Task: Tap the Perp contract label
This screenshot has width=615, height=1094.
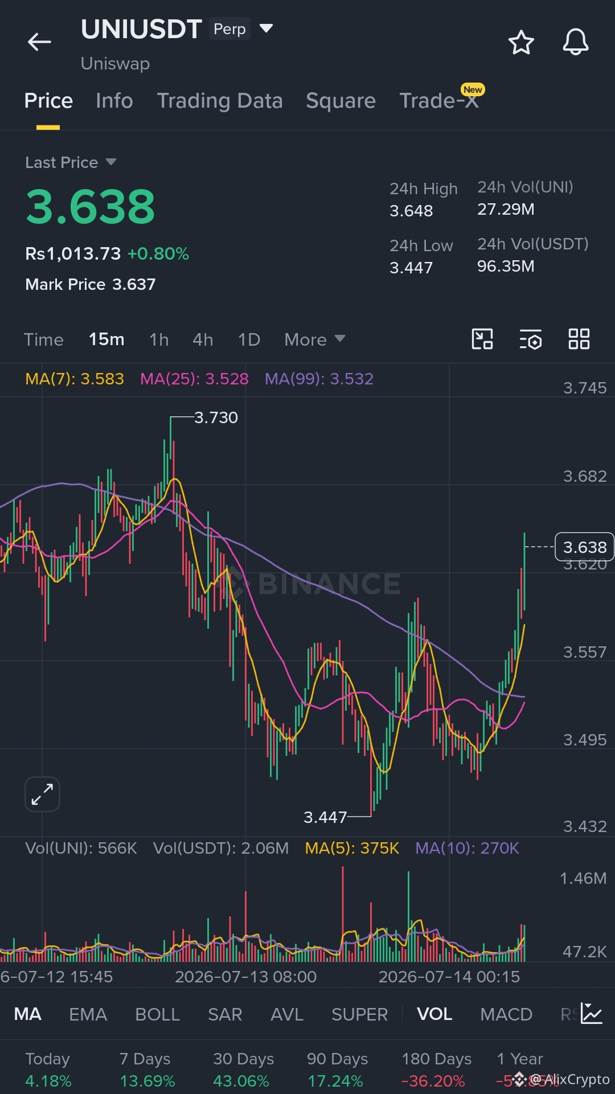Action: (229, 29)
